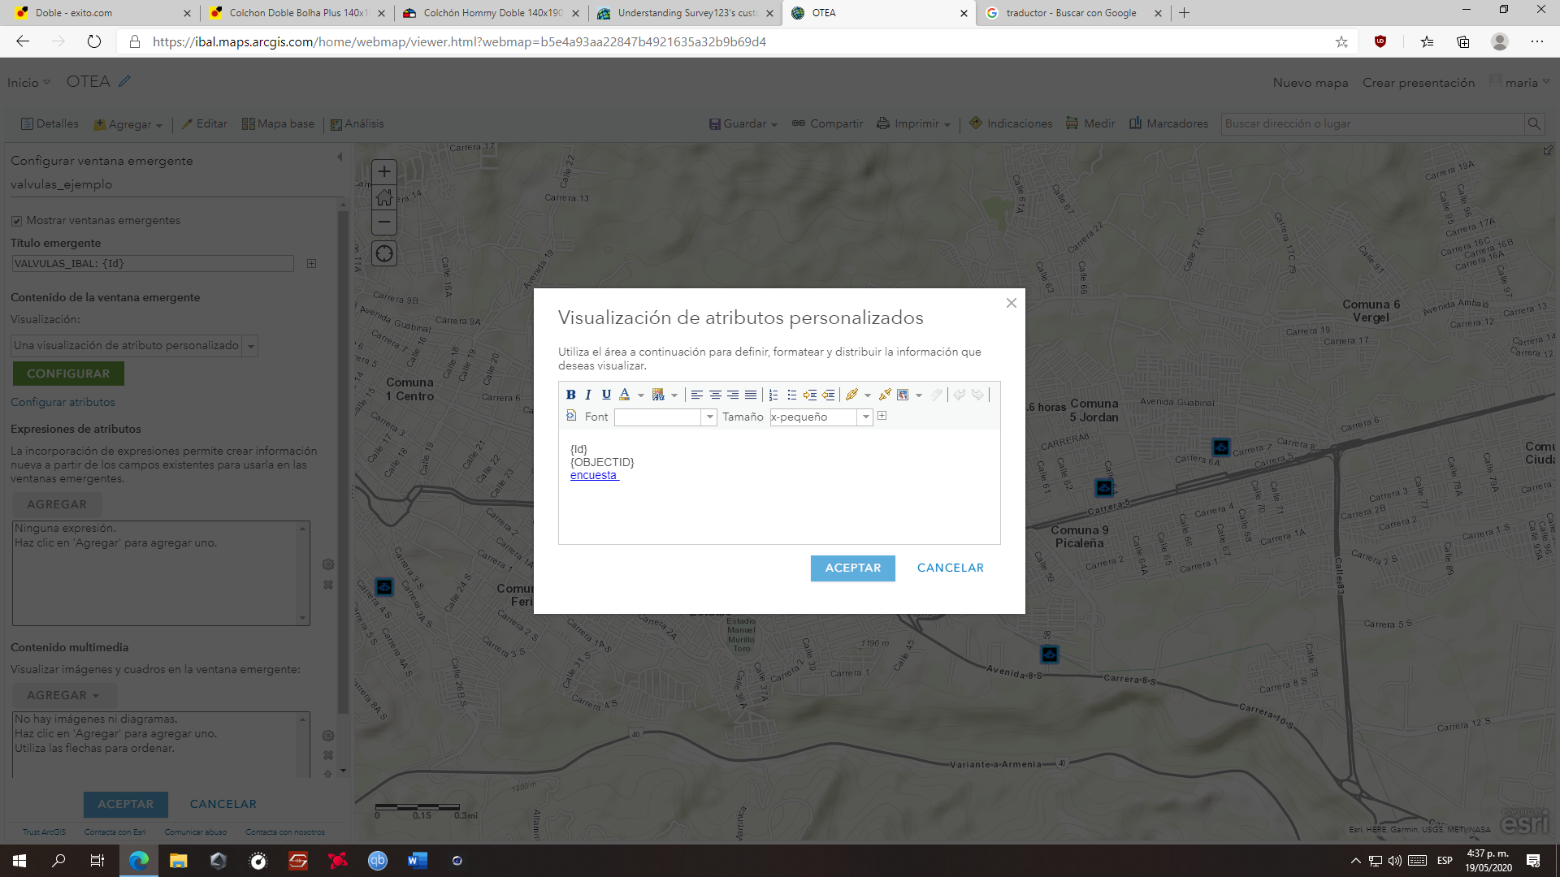Viewport: 1560px width, 877px height.
Task: Open background color dropdown arrow
Action: click(674, 395)
